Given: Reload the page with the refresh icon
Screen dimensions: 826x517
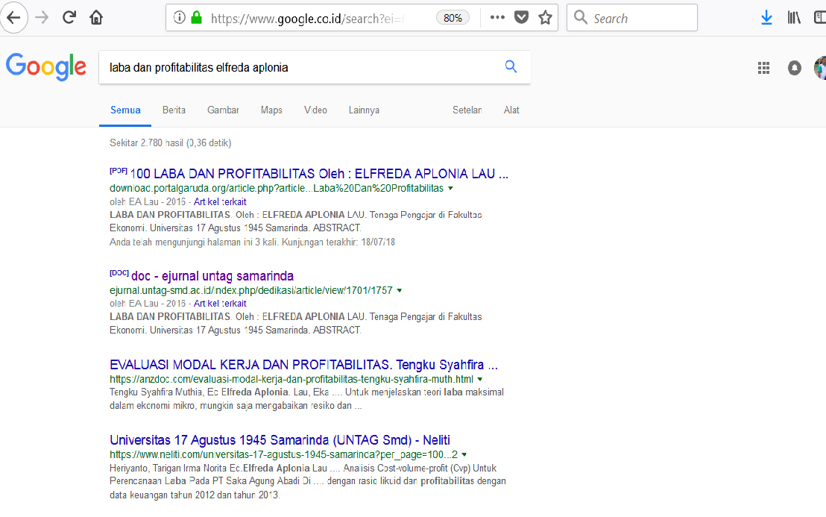Looking at the screenshot, I should 69,18.
